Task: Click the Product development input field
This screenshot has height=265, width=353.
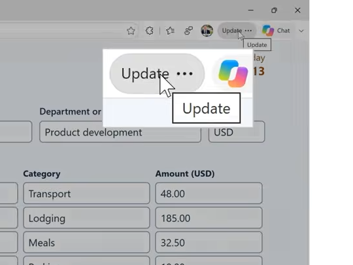Action: coord(120,132)
